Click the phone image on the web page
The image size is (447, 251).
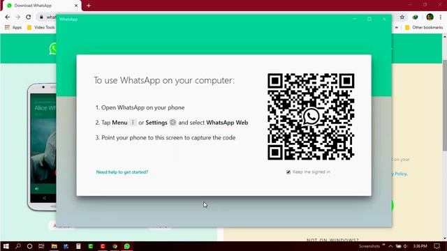pos(42,147)
